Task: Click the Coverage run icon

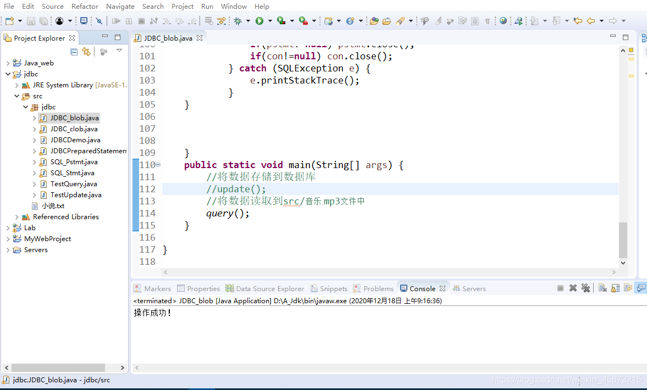Action: pos(281,21)
